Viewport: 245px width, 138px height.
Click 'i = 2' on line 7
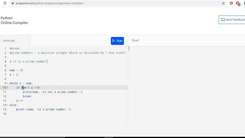14,75
